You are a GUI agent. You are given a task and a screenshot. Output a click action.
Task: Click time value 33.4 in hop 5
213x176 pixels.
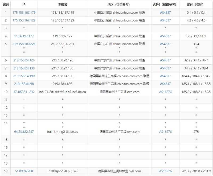pyautogui.click(x=196, y=44)
